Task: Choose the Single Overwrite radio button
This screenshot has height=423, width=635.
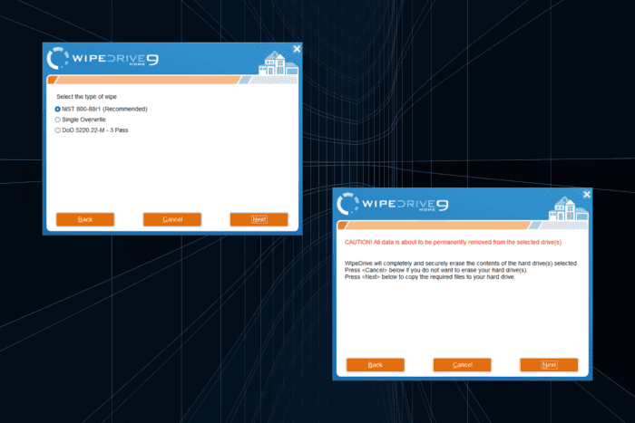Action: click(57, 120)
